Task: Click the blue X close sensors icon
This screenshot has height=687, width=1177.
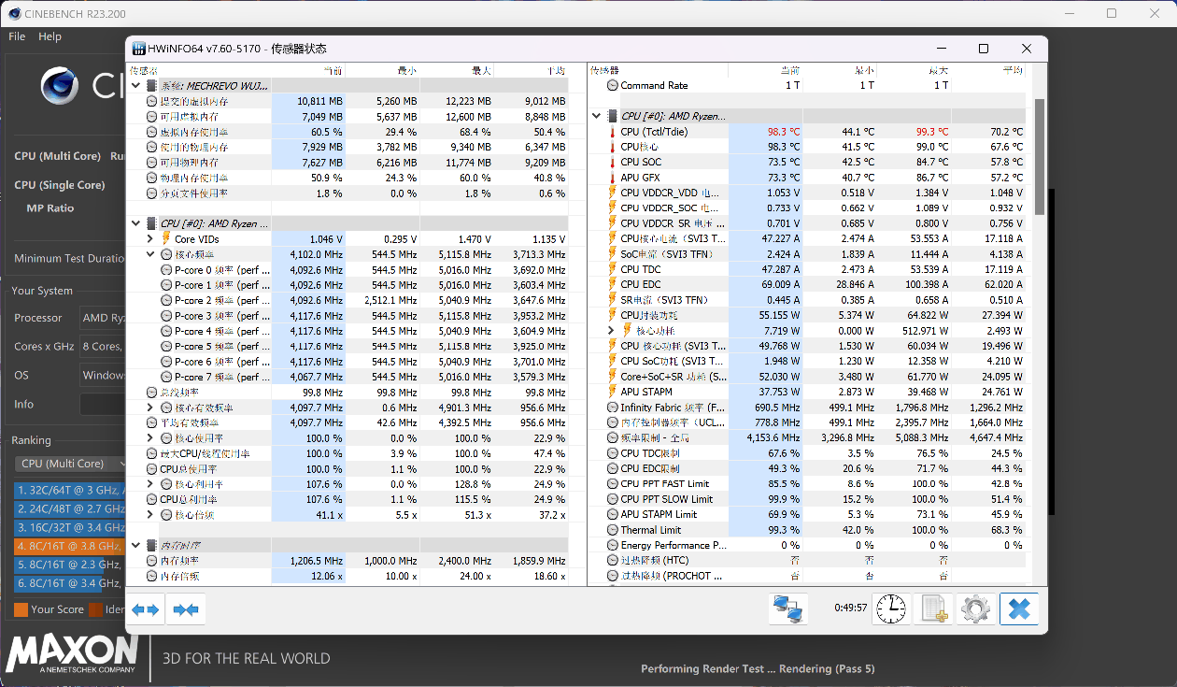Action: click(x=1019, y=609)
